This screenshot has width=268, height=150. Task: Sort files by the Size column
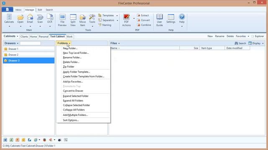190,48
